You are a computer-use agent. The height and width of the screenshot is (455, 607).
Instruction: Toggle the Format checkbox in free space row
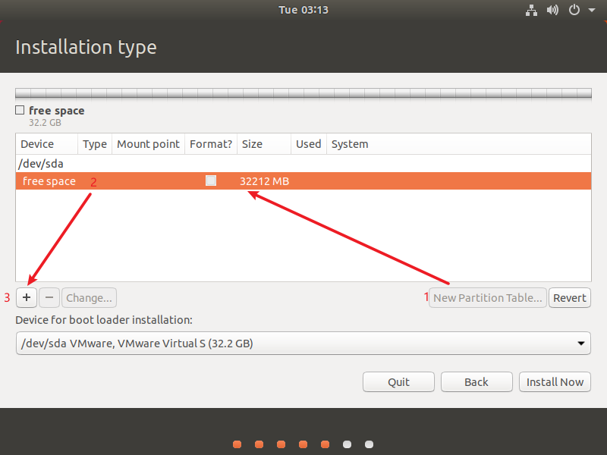pos(211,180)
